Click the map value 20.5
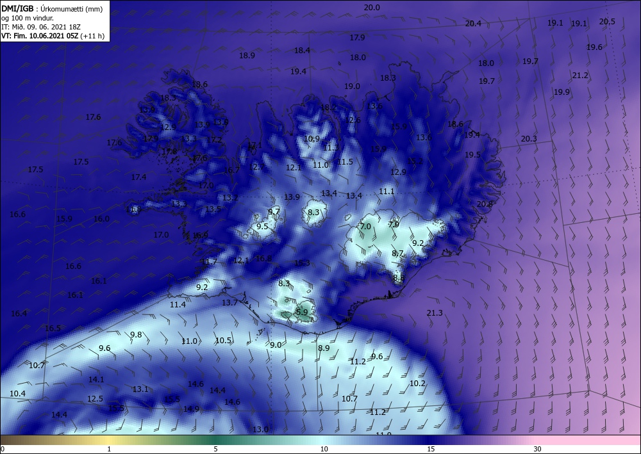The width and height of the screenshot is (641, 454). 607,22
